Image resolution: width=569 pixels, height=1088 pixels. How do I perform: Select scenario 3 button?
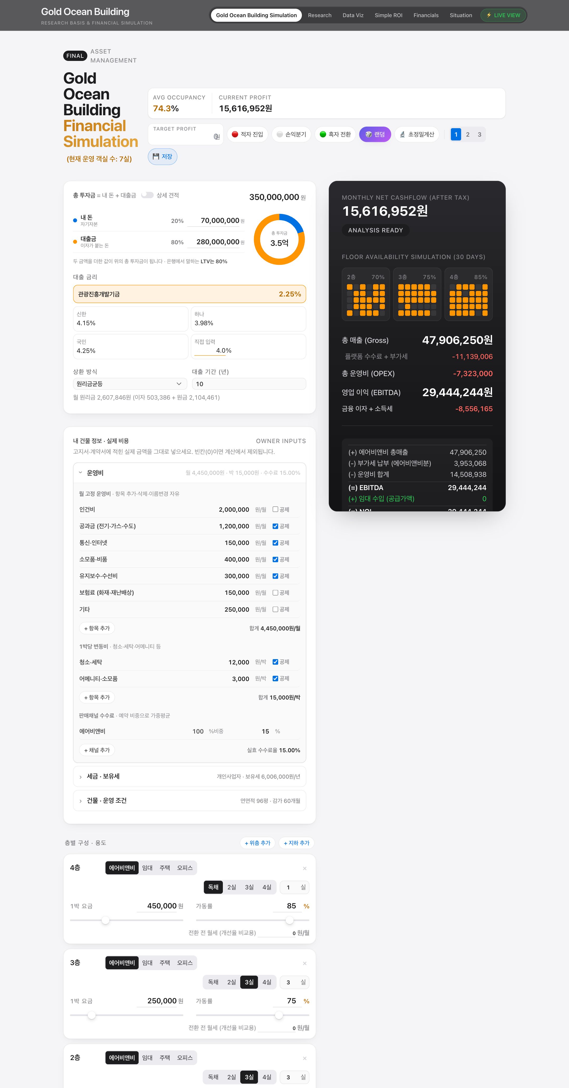[x=479, y=134]
